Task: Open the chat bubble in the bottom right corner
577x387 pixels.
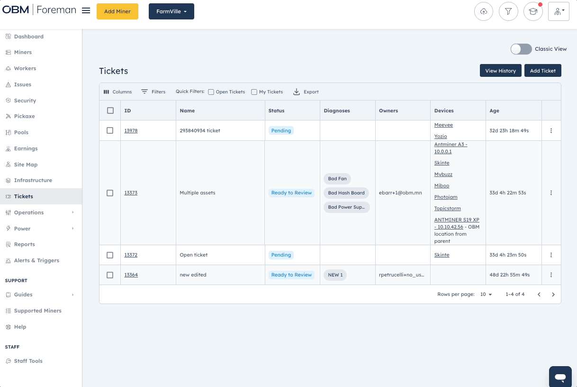Action: [x=560, y=377]
